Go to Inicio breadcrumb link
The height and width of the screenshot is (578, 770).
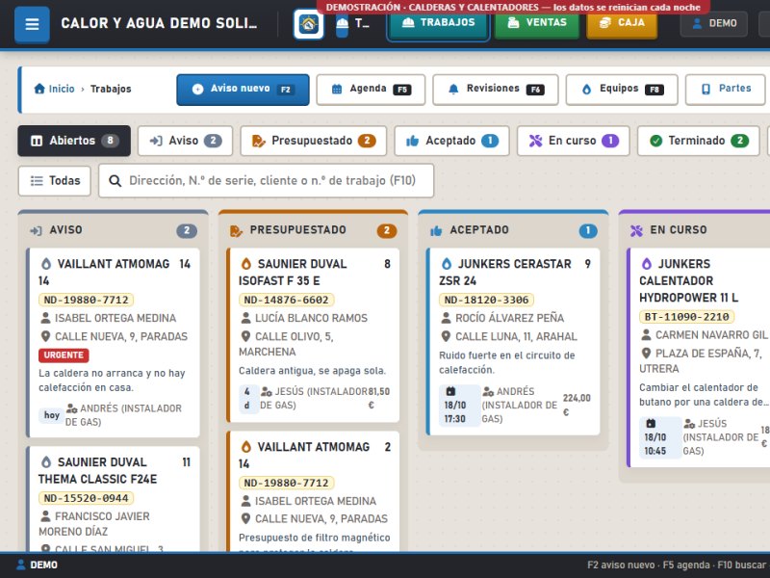pos(55,89)
